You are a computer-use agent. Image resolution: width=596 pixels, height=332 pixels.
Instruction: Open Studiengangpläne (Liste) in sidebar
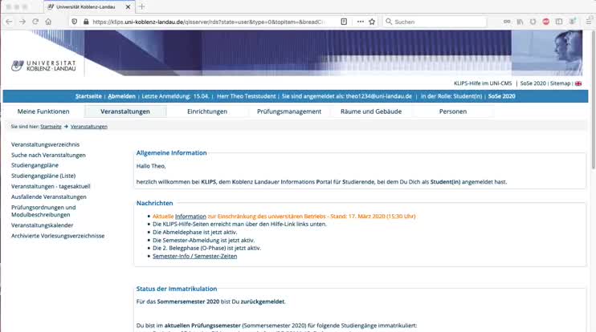tap(43, 176)
